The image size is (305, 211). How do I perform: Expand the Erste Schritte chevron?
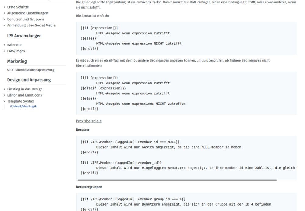tap(4, 7)
